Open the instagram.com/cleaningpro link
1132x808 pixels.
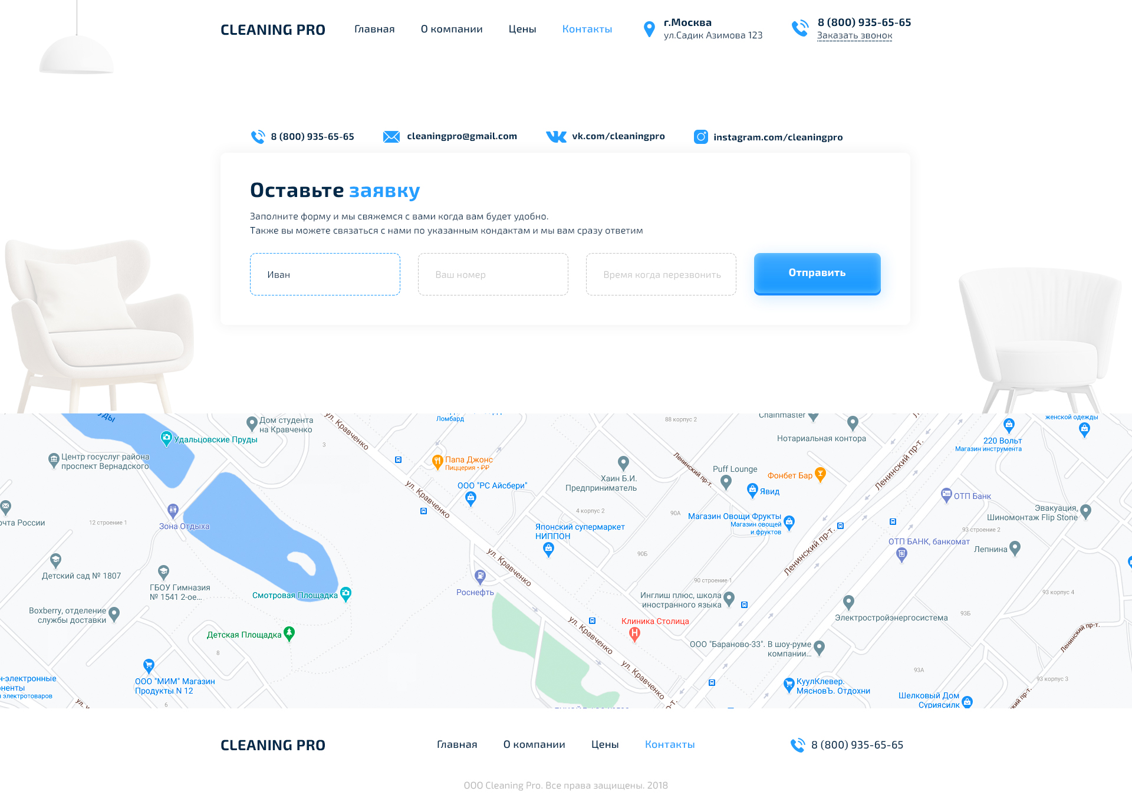point(778,137)
